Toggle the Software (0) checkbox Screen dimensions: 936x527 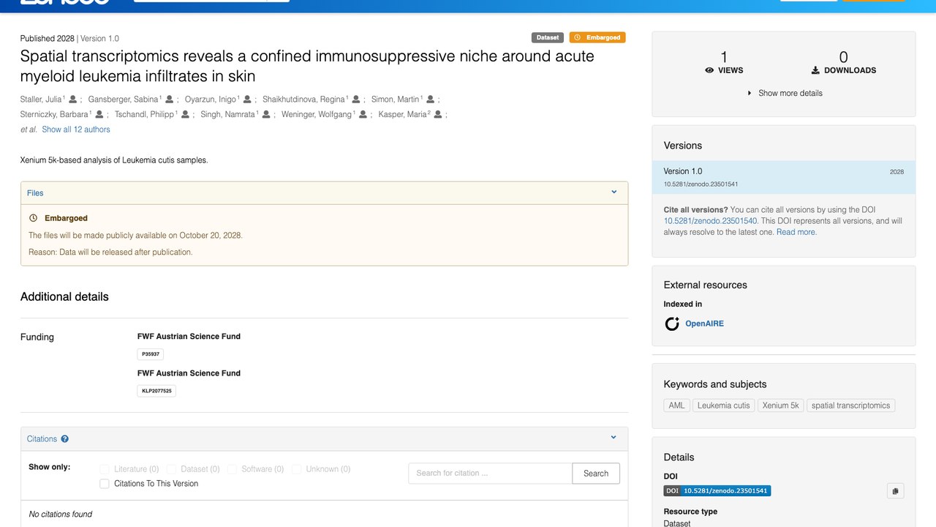click(232, 469)
